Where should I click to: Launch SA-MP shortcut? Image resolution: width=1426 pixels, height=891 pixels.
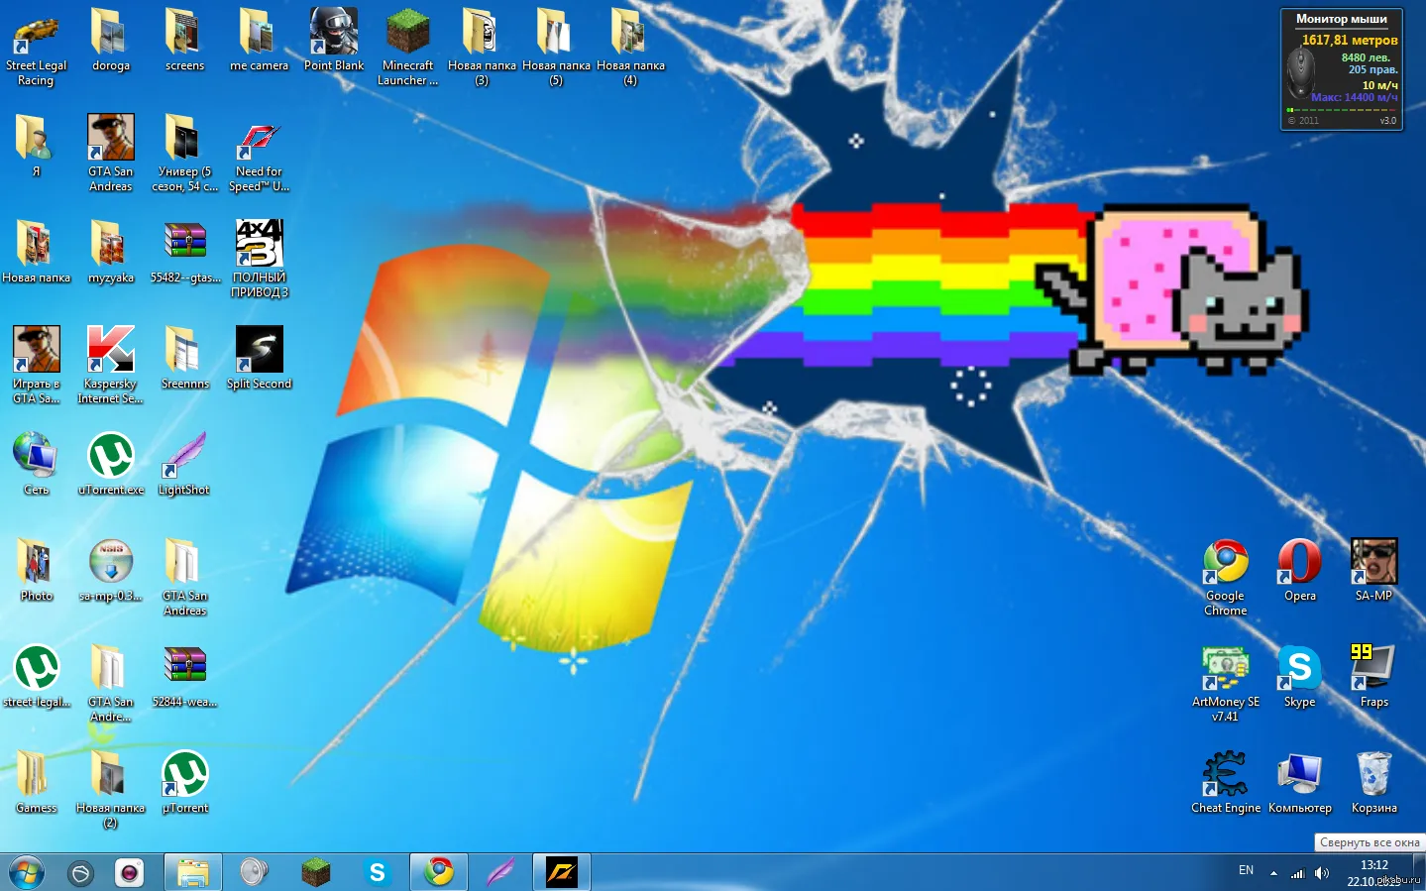coord(1374,570)
